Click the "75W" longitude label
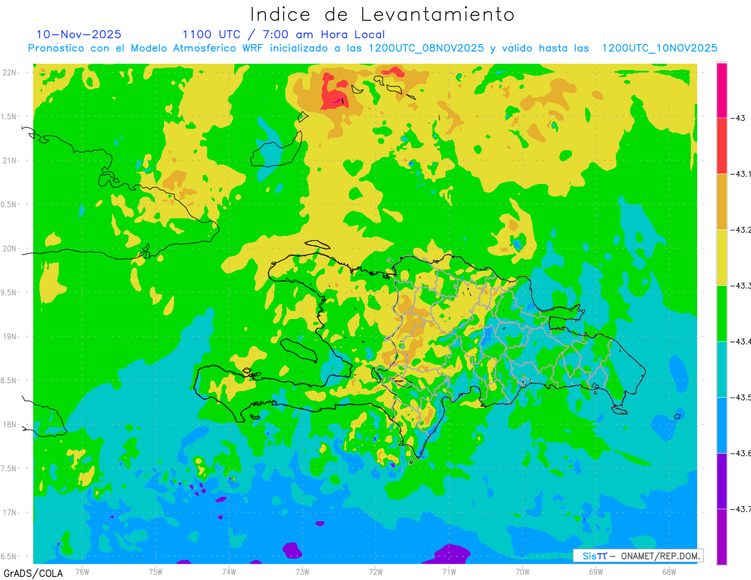The height and width of the screenshot is (580, 751). (x=156, y=571)
